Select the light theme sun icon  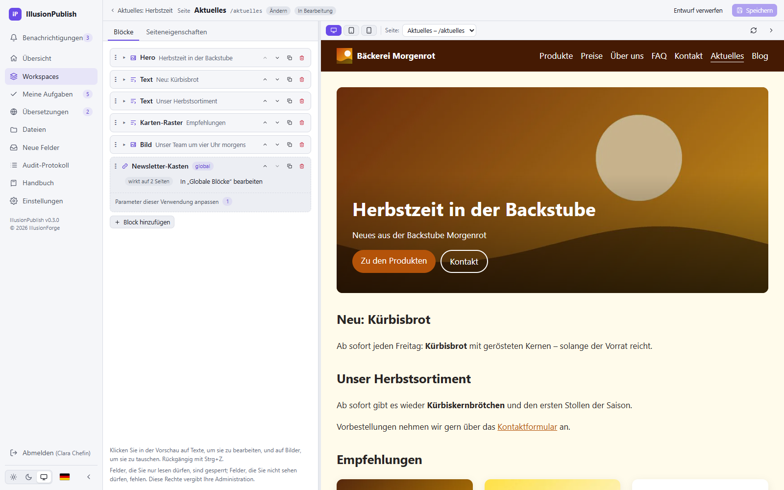click(x=14, y=477)
